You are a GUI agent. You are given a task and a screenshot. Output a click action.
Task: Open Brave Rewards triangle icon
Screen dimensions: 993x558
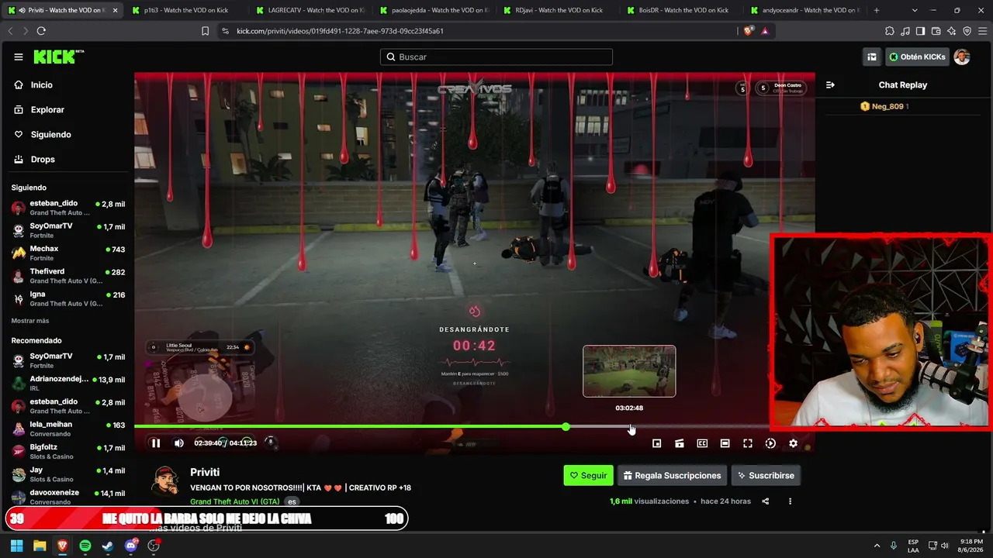point(765,31)
